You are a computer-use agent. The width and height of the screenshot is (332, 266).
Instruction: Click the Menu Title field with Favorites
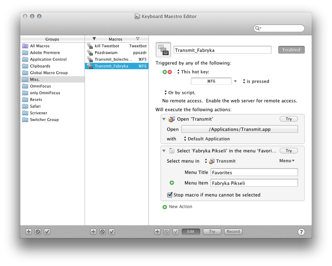click(254, 172)
